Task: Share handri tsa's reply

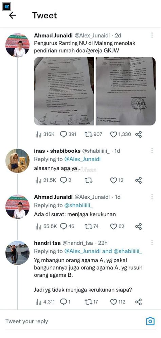Action: 139,302
